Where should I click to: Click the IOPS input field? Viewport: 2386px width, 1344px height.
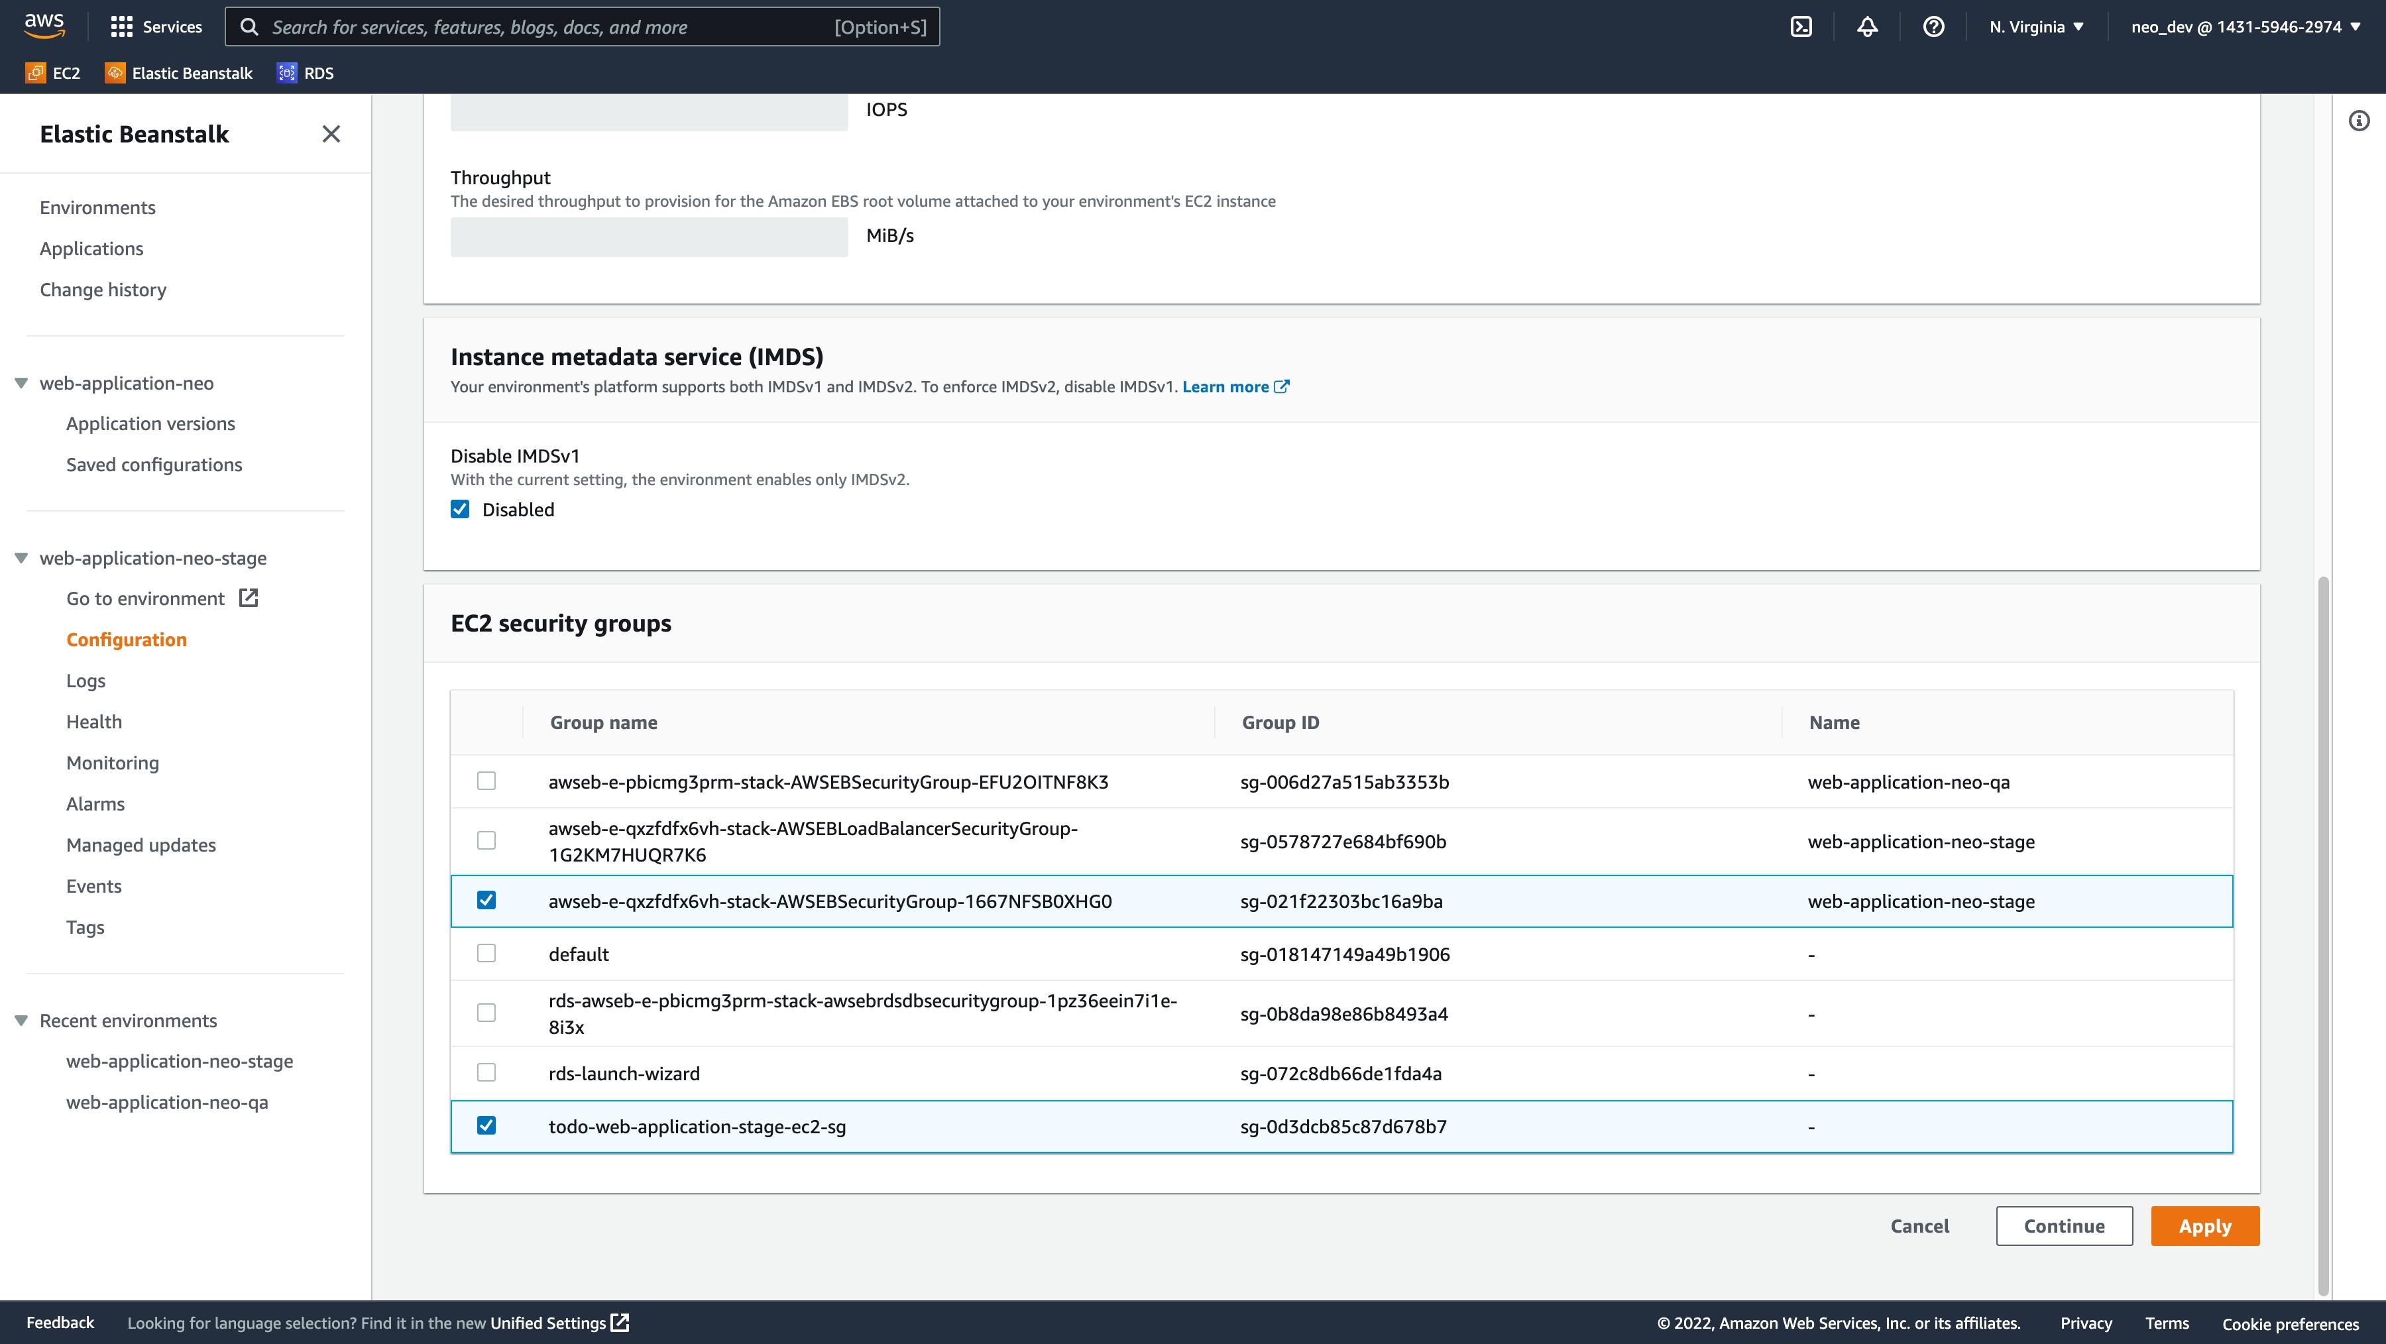click(x=648, y=112)
